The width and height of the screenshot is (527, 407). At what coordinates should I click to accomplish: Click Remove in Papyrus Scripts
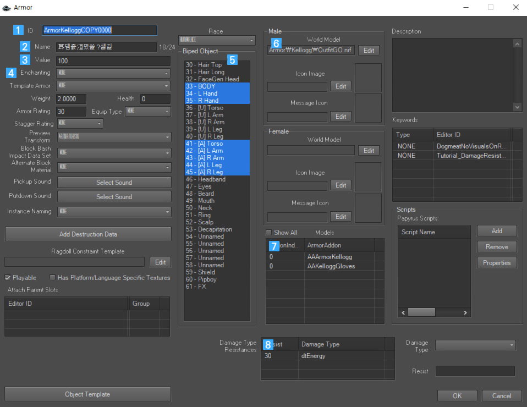(x=497, y=247)
